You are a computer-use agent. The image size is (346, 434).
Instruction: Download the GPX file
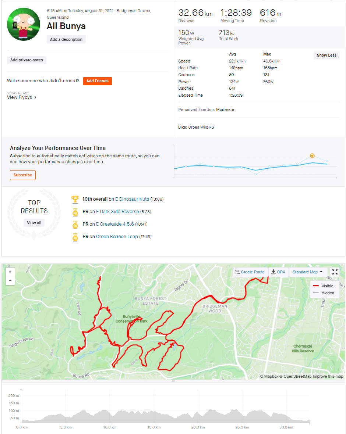pos(278,272)
